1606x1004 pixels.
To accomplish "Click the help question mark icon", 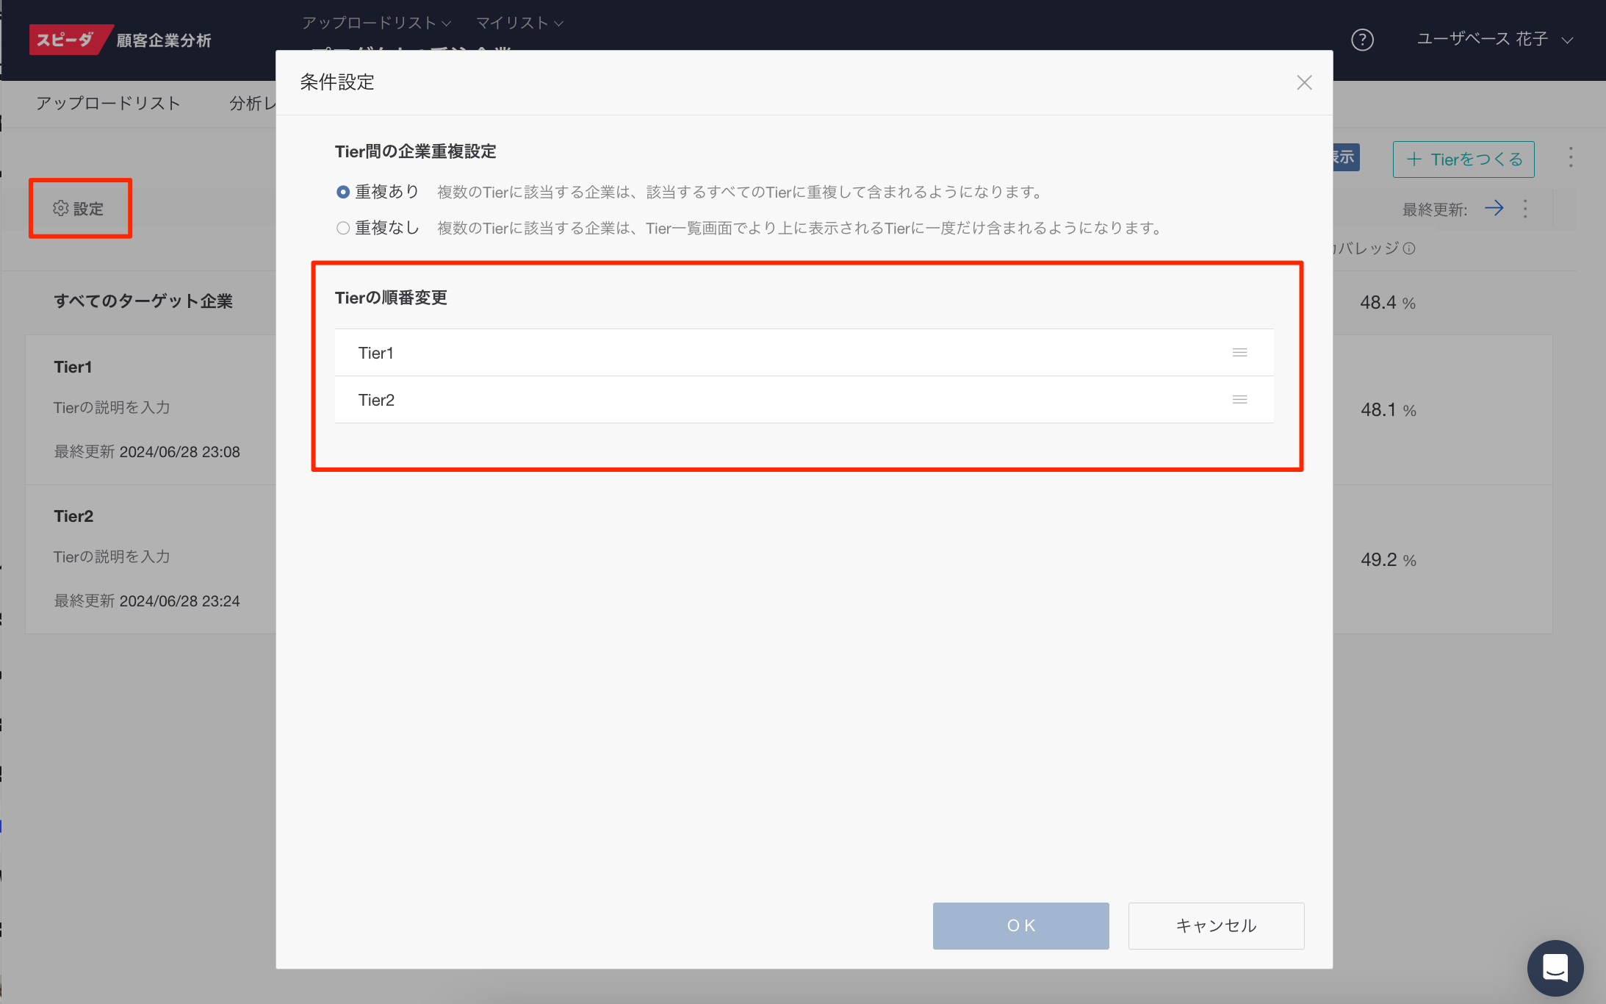I will pos(1362,40).
